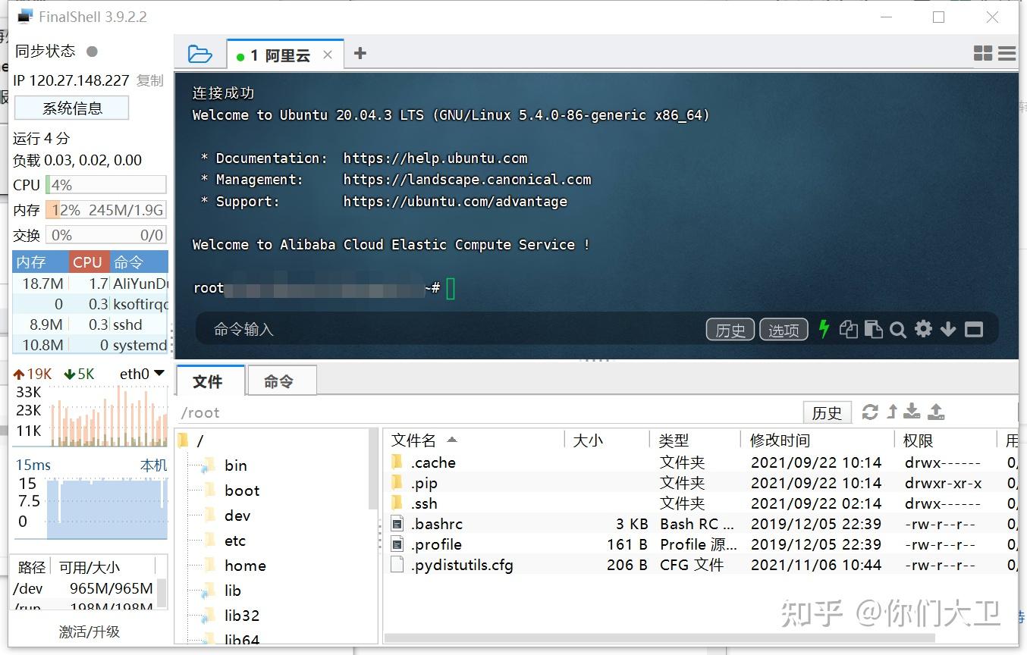This screenshot has width=1027, height=655.
Task: Select the home folder in tree
Action: click(x=245, y=566)
